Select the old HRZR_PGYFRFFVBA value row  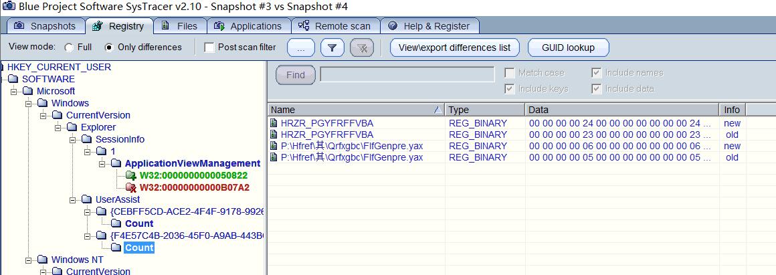click(x=507, y=134)
